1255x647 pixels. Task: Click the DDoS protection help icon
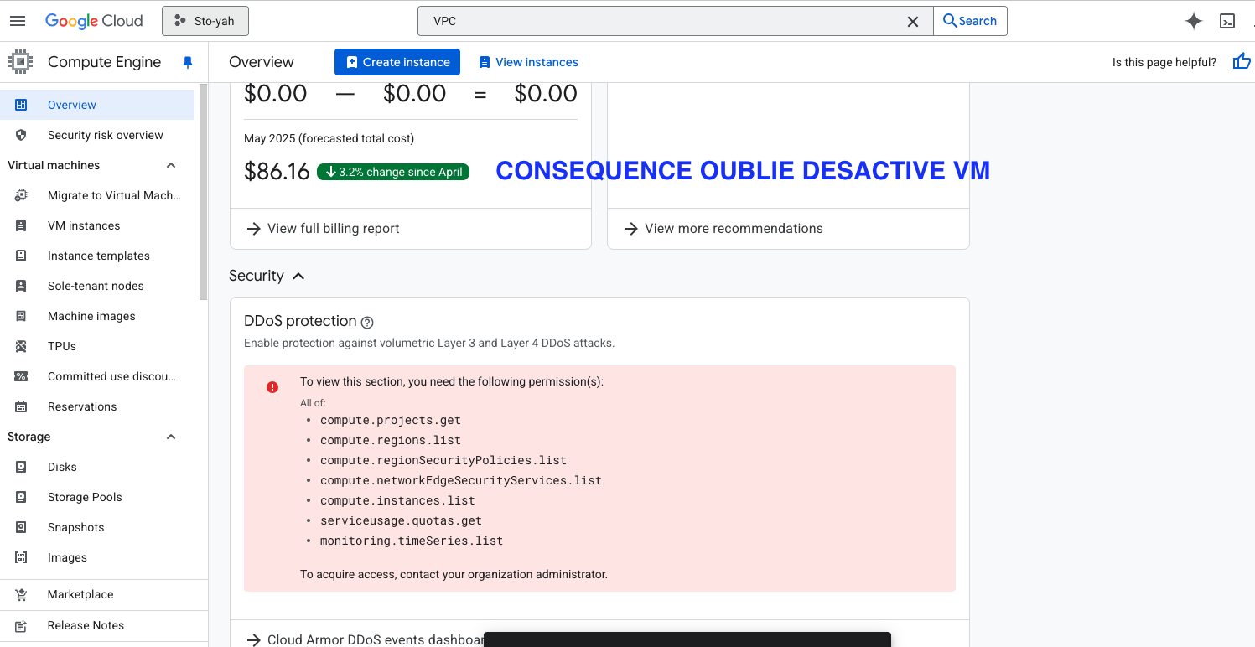(x=367, y=321)
